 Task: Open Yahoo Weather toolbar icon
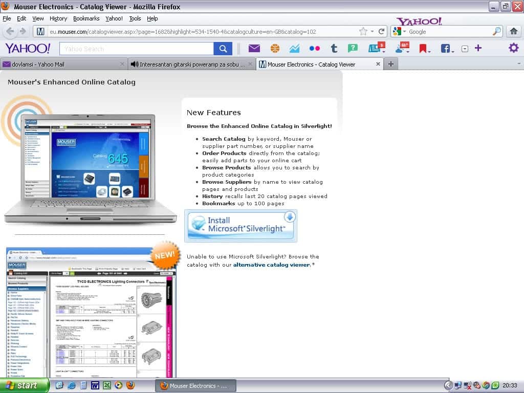[401, 48]
